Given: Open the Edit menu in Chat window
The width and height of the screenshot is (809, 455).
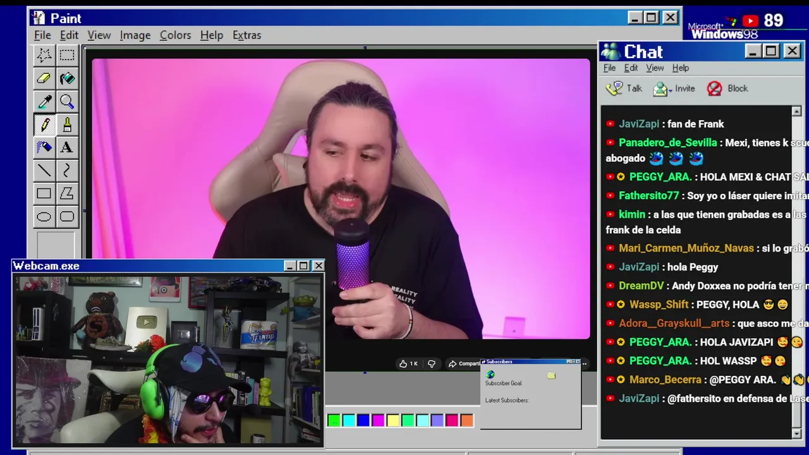Looking at the screenshot, I should coord(631,68).
